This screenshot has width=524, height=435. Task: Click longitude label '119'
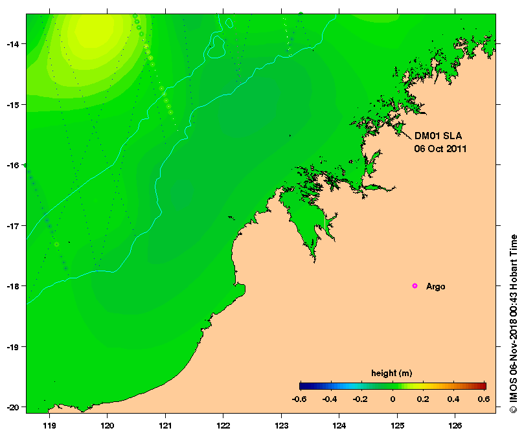49,426
